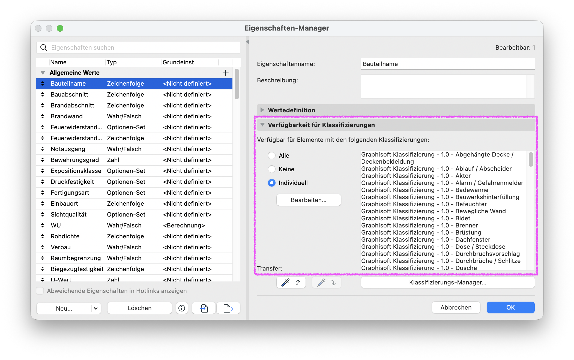Add property to Allgemeine Werte group

(225, 73)
